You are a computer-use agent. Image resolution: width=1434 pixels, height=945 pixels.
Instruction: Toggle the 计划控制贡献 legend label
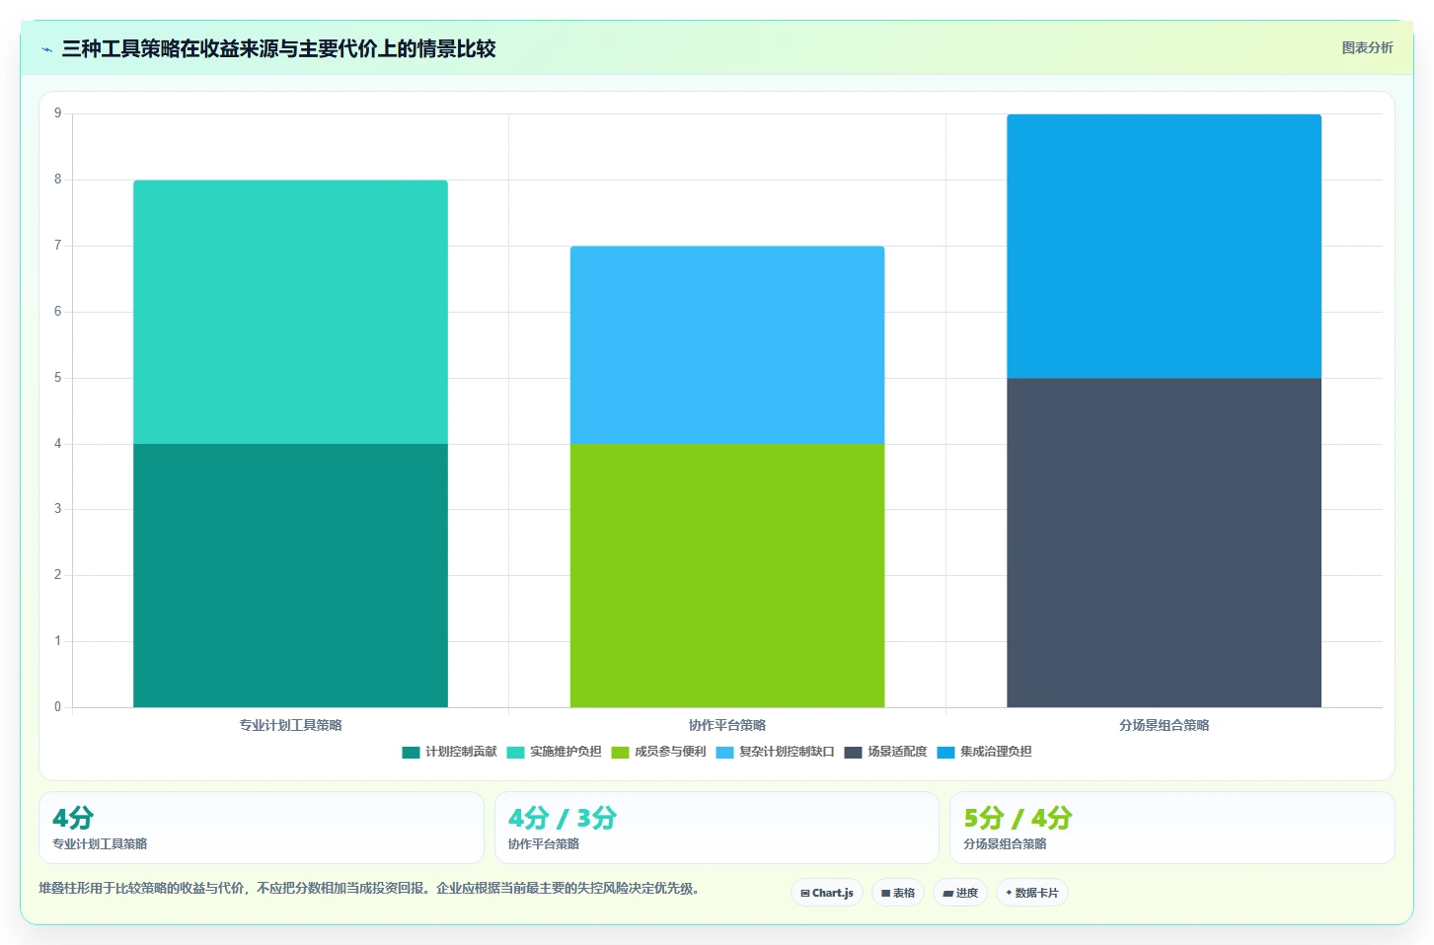(x=461, y=752)
